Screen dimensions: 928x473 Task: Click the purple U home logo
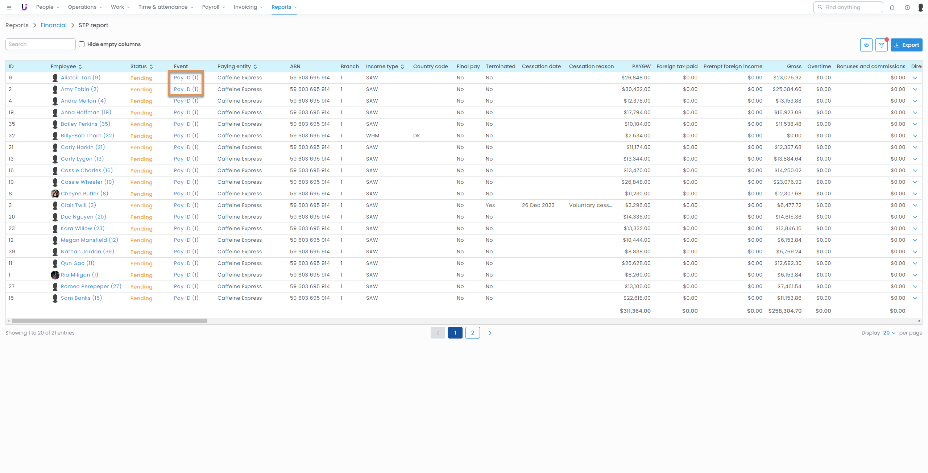click(24, 7)
